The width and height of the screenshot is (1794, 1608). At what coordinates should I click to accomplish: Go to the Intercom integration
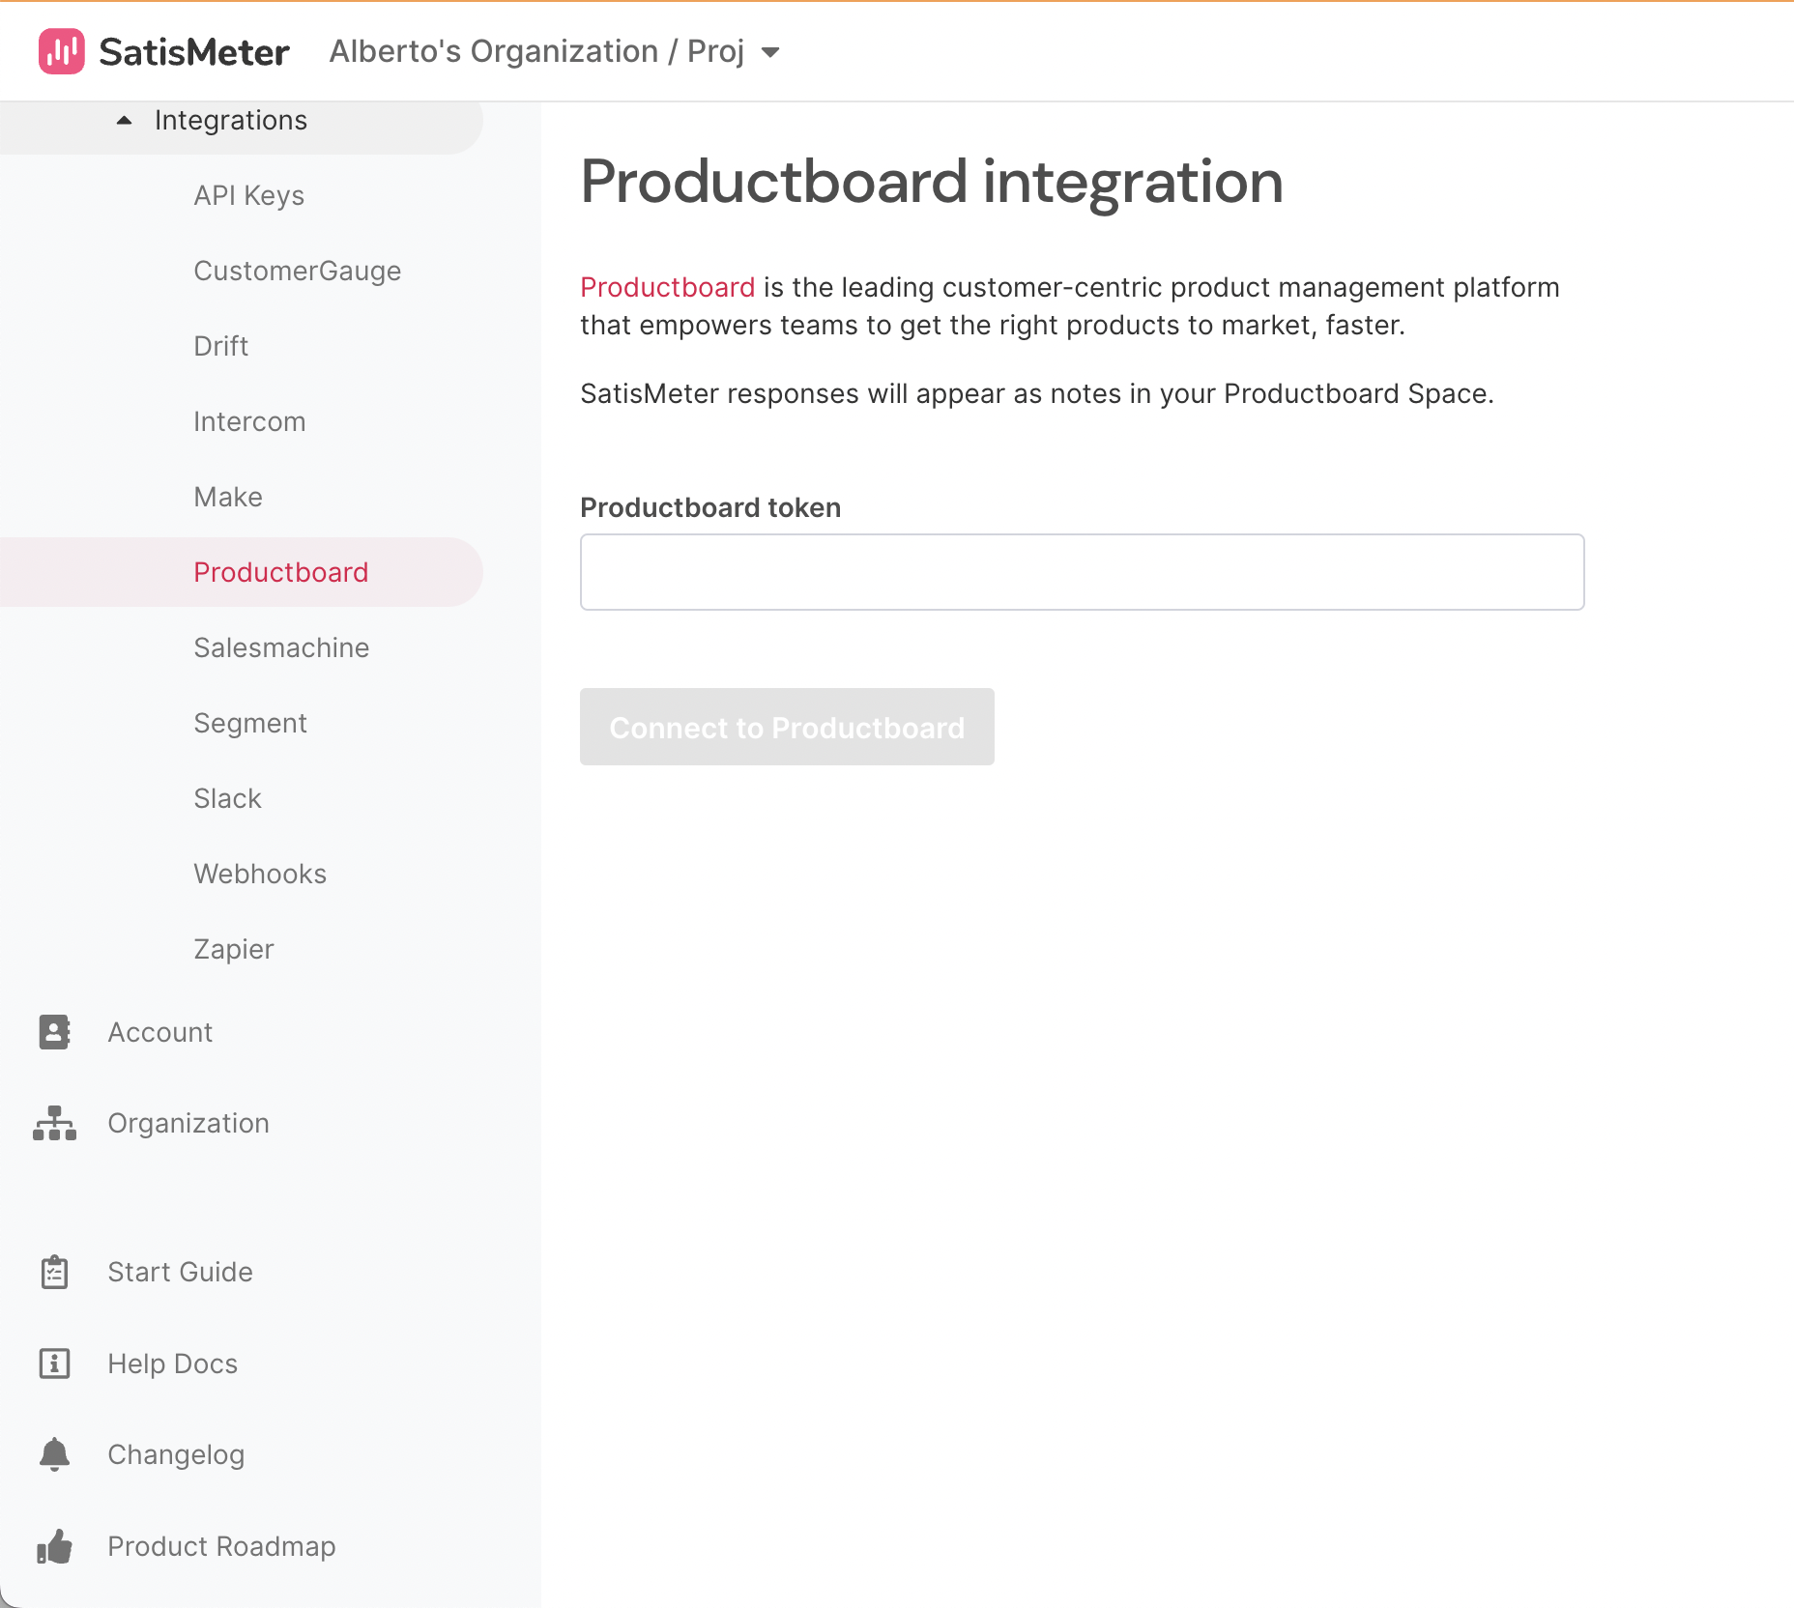click(x=249, y=421)
